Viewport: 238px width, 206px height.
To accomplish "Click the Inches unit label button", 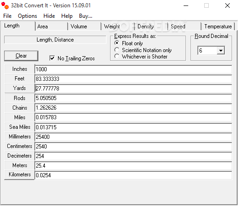I will click(x=20, y=69).
